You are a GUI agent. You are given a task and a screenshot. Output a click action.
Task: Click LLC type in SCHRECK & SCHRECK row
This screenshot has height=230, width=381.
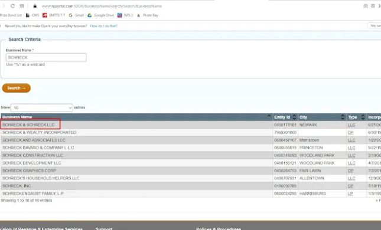click(x=351, y=125)
